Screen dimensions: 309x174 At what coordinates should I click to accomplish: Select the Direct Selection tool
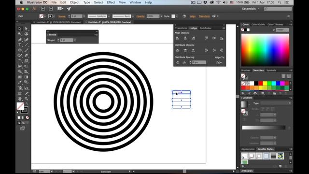point(26,29)
